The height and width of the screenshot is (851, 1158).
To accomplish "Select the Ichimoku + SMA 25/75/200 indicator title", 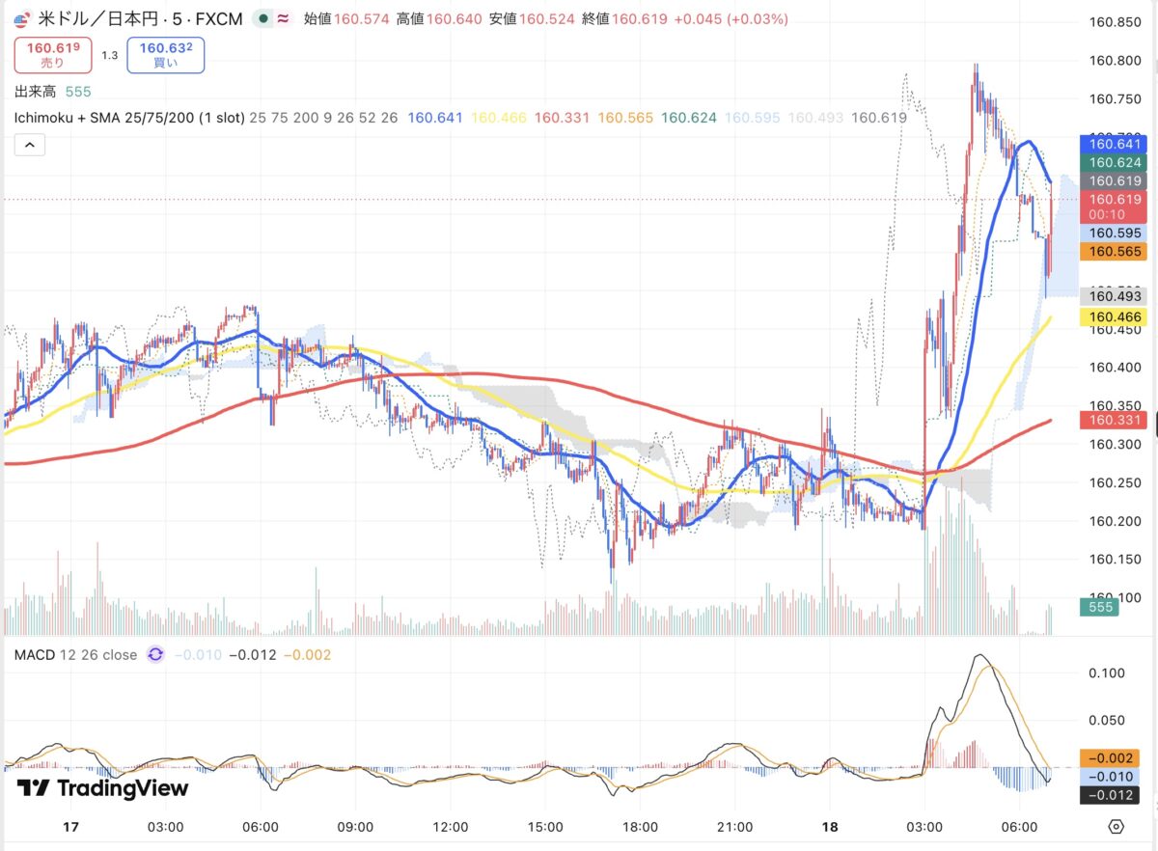I will (x=127, y=118).
